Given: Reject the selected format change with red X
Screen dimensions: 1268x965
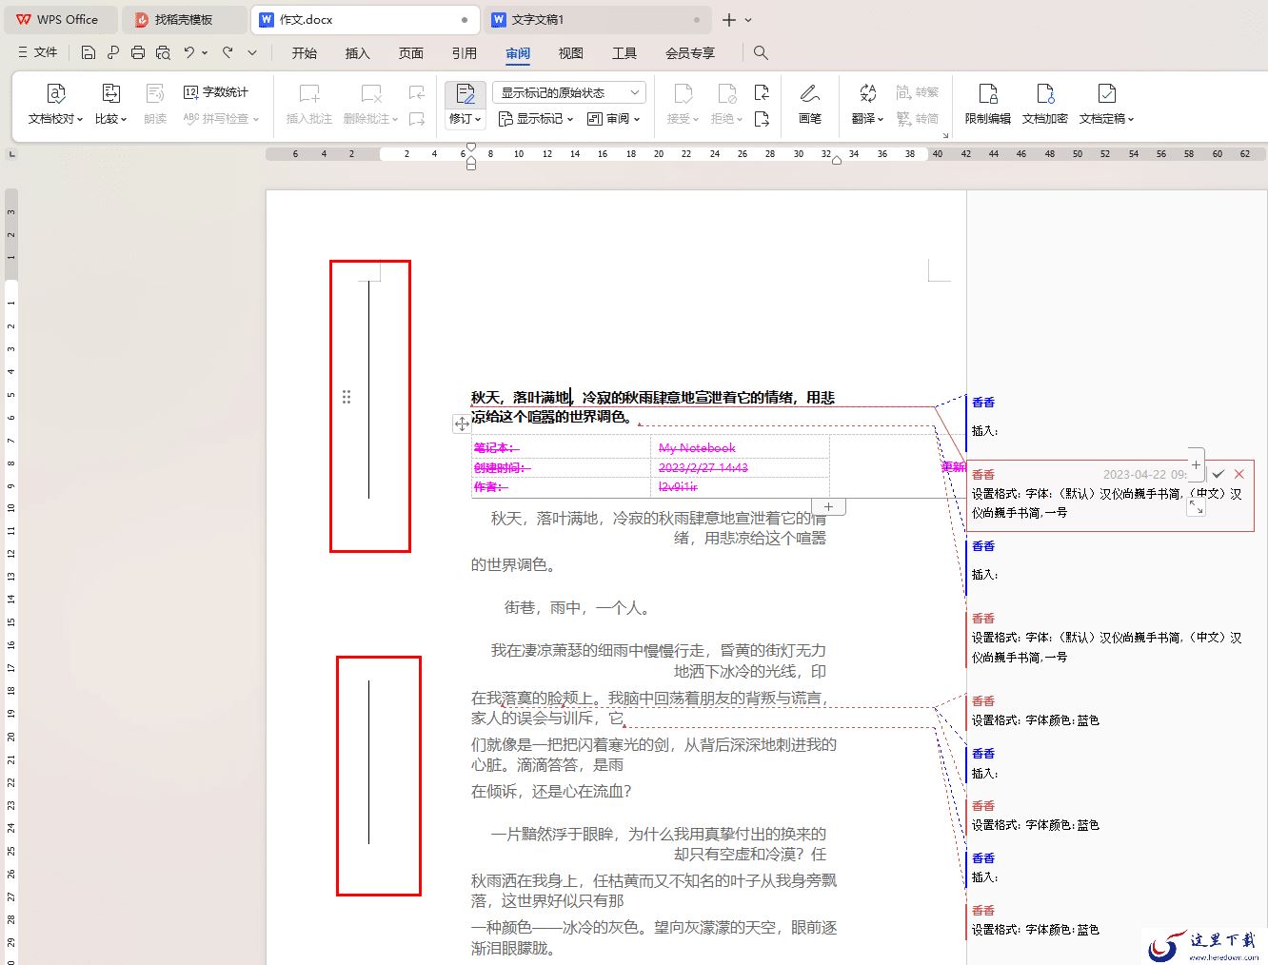Looking at the screenshot, I should [x=1239, y=474].
